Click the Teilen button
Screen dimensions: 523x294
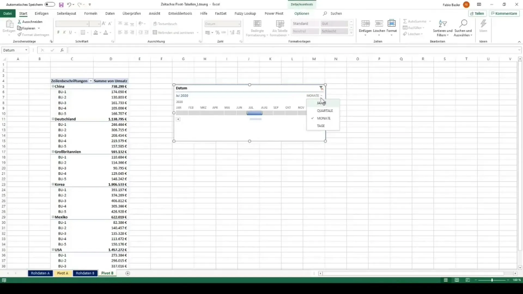(x=477, y=13)
